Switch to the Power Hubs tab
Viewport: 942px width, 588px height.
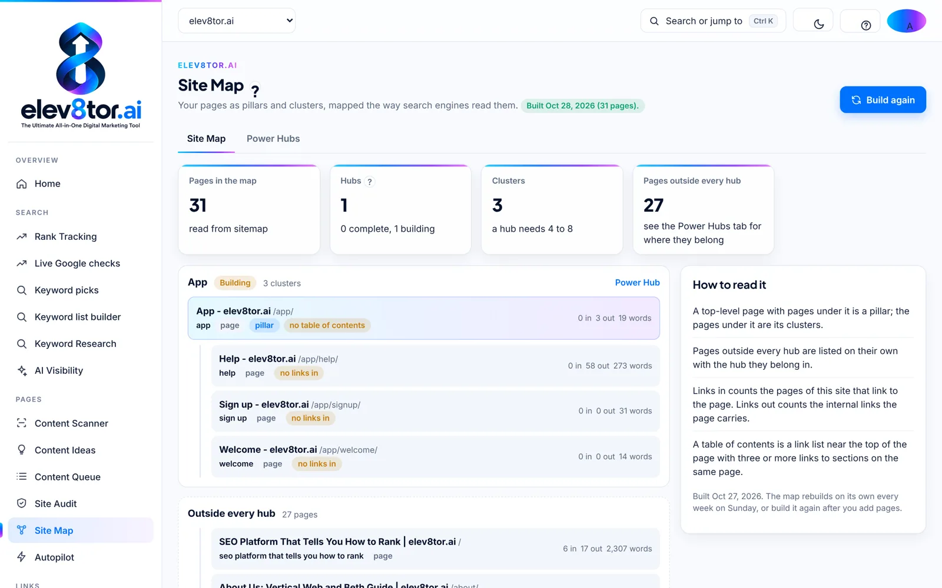click(273, 139)
